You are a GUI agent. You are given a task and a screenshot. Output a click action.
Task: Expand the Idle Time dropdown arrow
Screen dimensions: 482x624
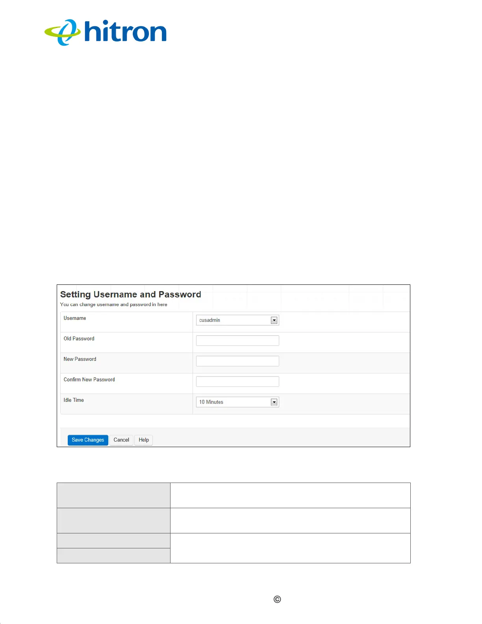(274, 402)
